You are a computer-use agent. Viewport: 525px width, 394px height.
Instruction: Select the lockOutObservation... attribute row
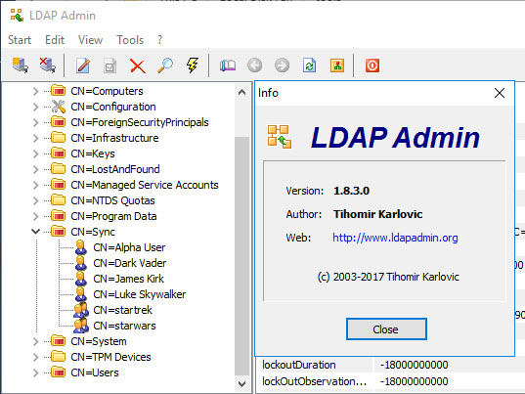pos(390,381)
